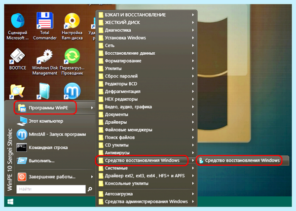This screenshot has width=296, height=211.
Task: Click the folder icon beside Автозагрузка
Action: coord(101,194)
